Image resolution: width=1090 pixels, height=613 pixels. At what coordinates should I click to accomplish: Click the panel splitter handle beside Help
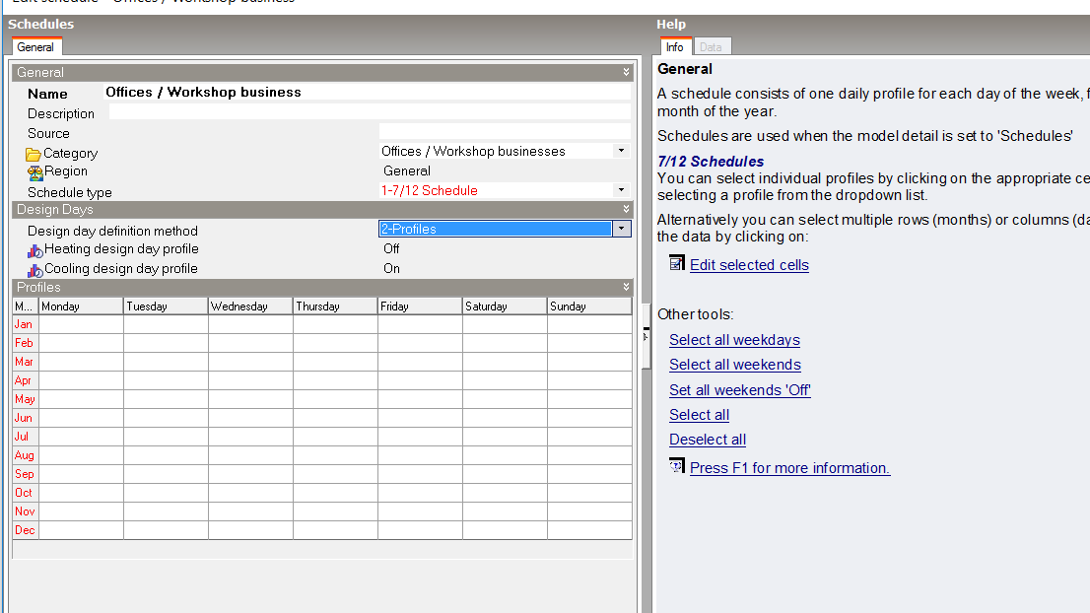pos(646,335)
